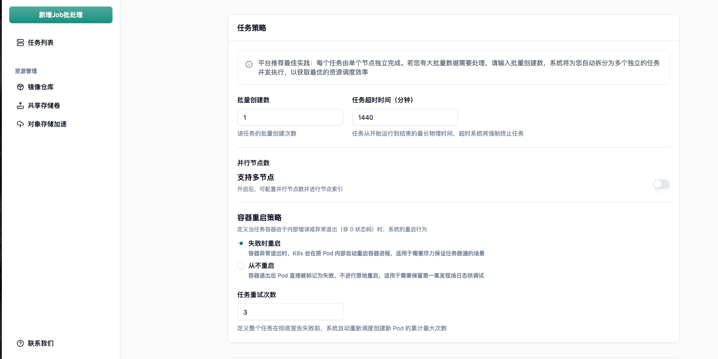The width and height of the screenshot is (718, 359).
Task: Click the 平台推荐最佳实践 notice text
Action: click(458, 68)
